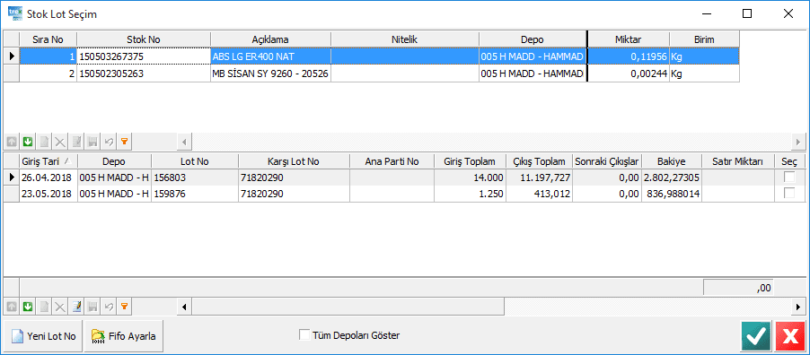Click lower grid horizontal scrollbar right arrow
The width and height of the screenshot is (810, 355).
(798, 307)
